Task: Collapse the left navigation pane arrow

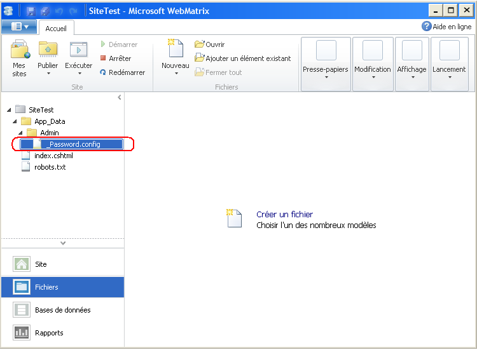Action: point(120,97)
